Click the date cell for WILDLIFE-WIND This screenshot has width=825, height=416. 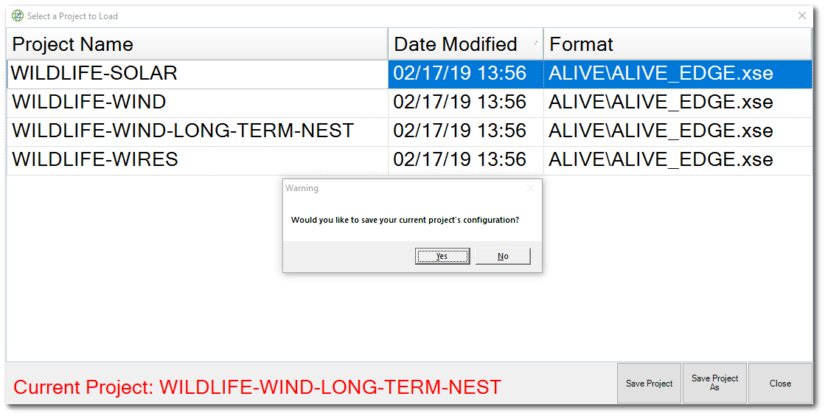(x=459, y=102)
